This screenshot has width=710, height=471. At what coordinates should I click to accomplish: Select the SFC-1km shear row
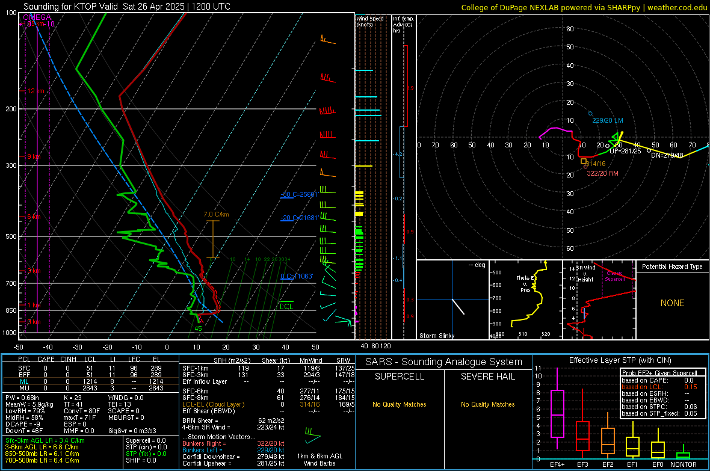point(268,368)
